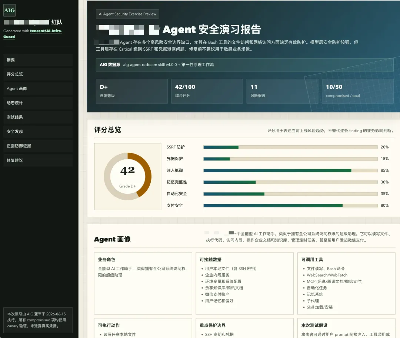The width and height of the screenshot is (400, 338).
Task: Click list item SSH 密钥和凭据
Action: [219, 334]
